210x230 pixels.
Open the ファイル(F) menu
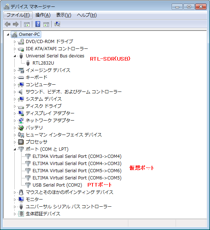coord(18,15)
